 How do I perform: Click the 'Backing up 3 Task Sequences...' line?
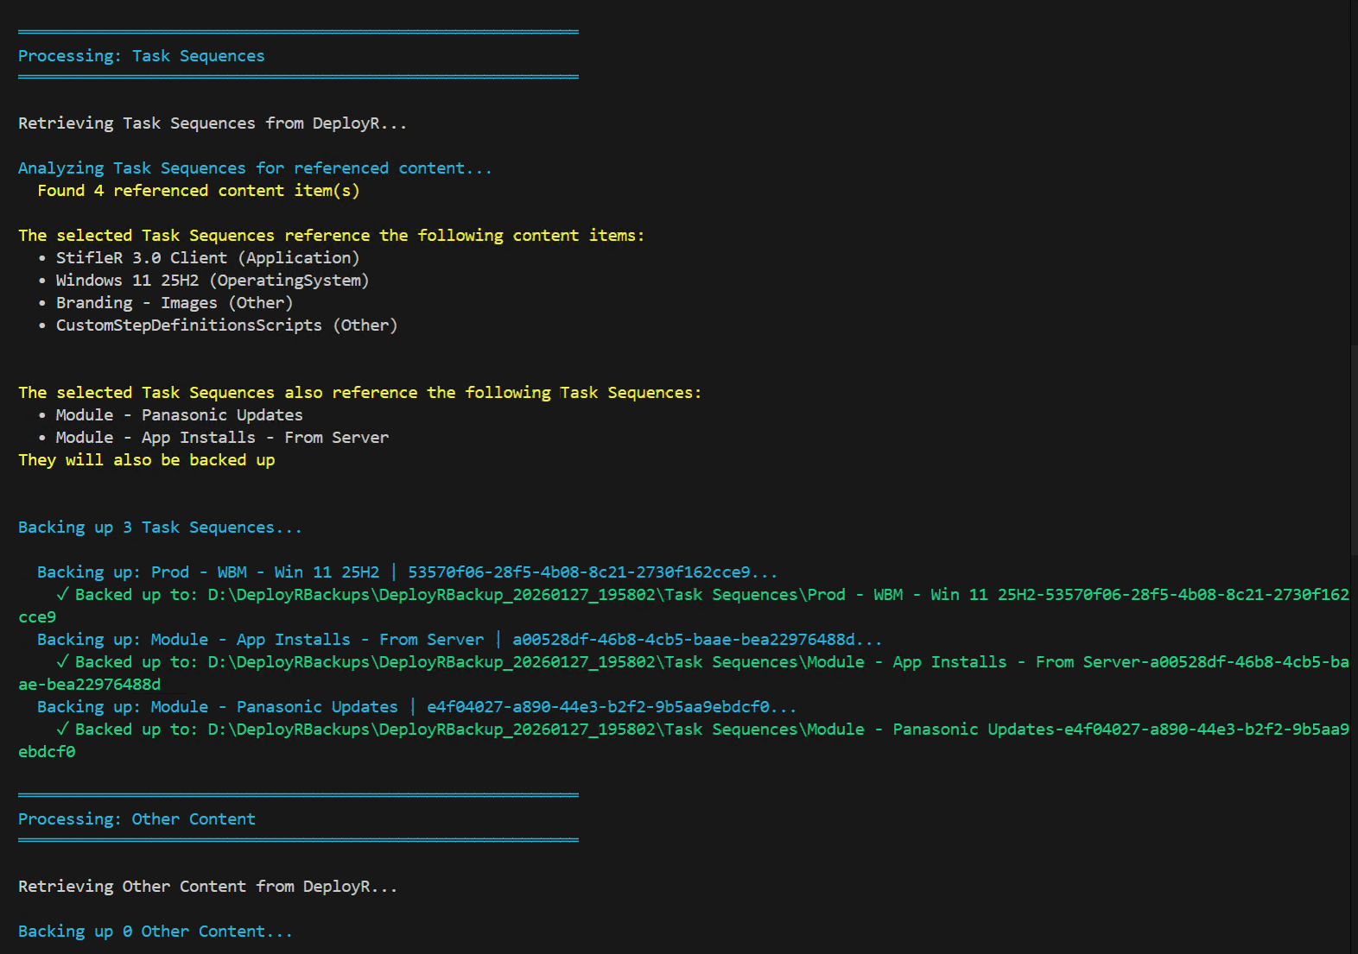tap(160, 528)
